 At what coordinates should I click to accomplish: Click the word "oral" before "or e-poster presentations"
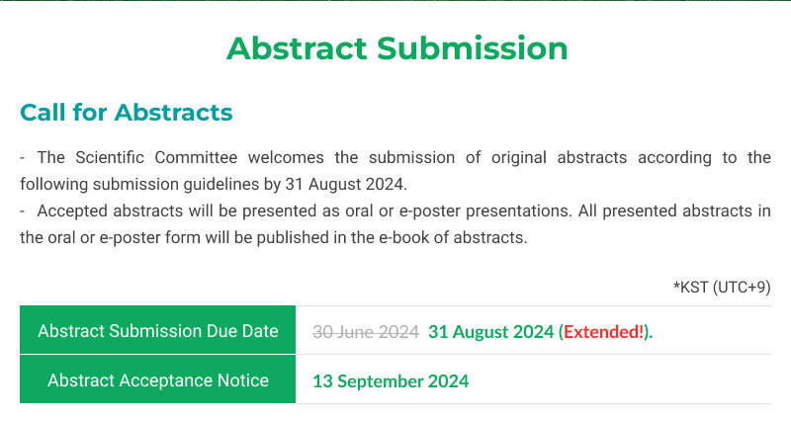(359, 210)
